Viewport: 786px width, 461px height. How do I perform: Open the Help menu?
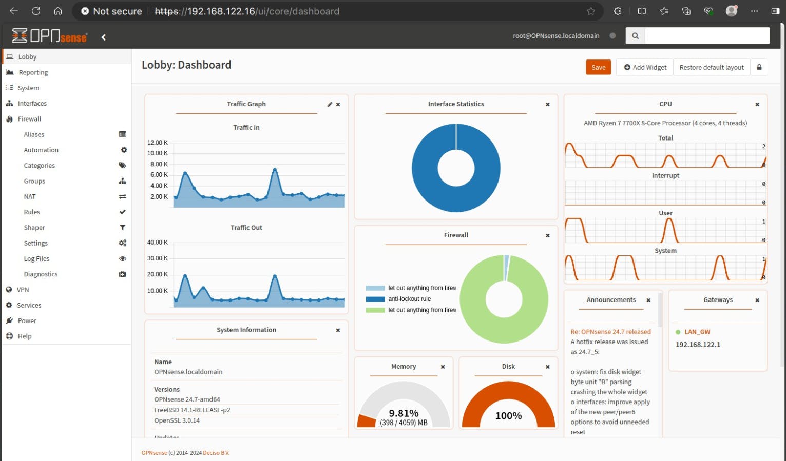(67, 336)
